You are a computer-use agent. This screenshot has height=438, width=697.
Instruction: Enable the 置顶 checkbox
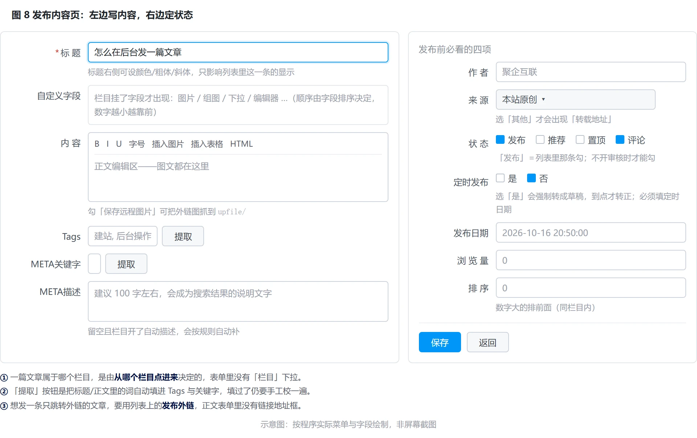(x=580, y=139)
